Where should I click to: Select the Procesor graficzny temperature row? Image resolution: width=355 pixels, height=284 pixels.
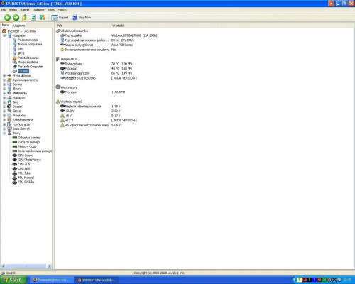[97, 73]
